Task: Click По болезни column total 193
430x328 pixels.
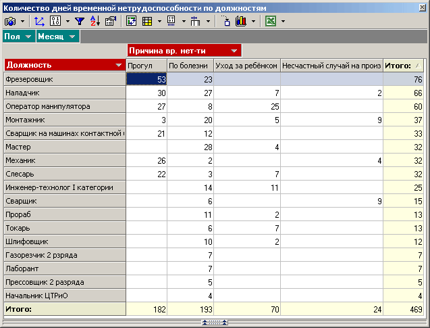Action: tap(190, 309)
